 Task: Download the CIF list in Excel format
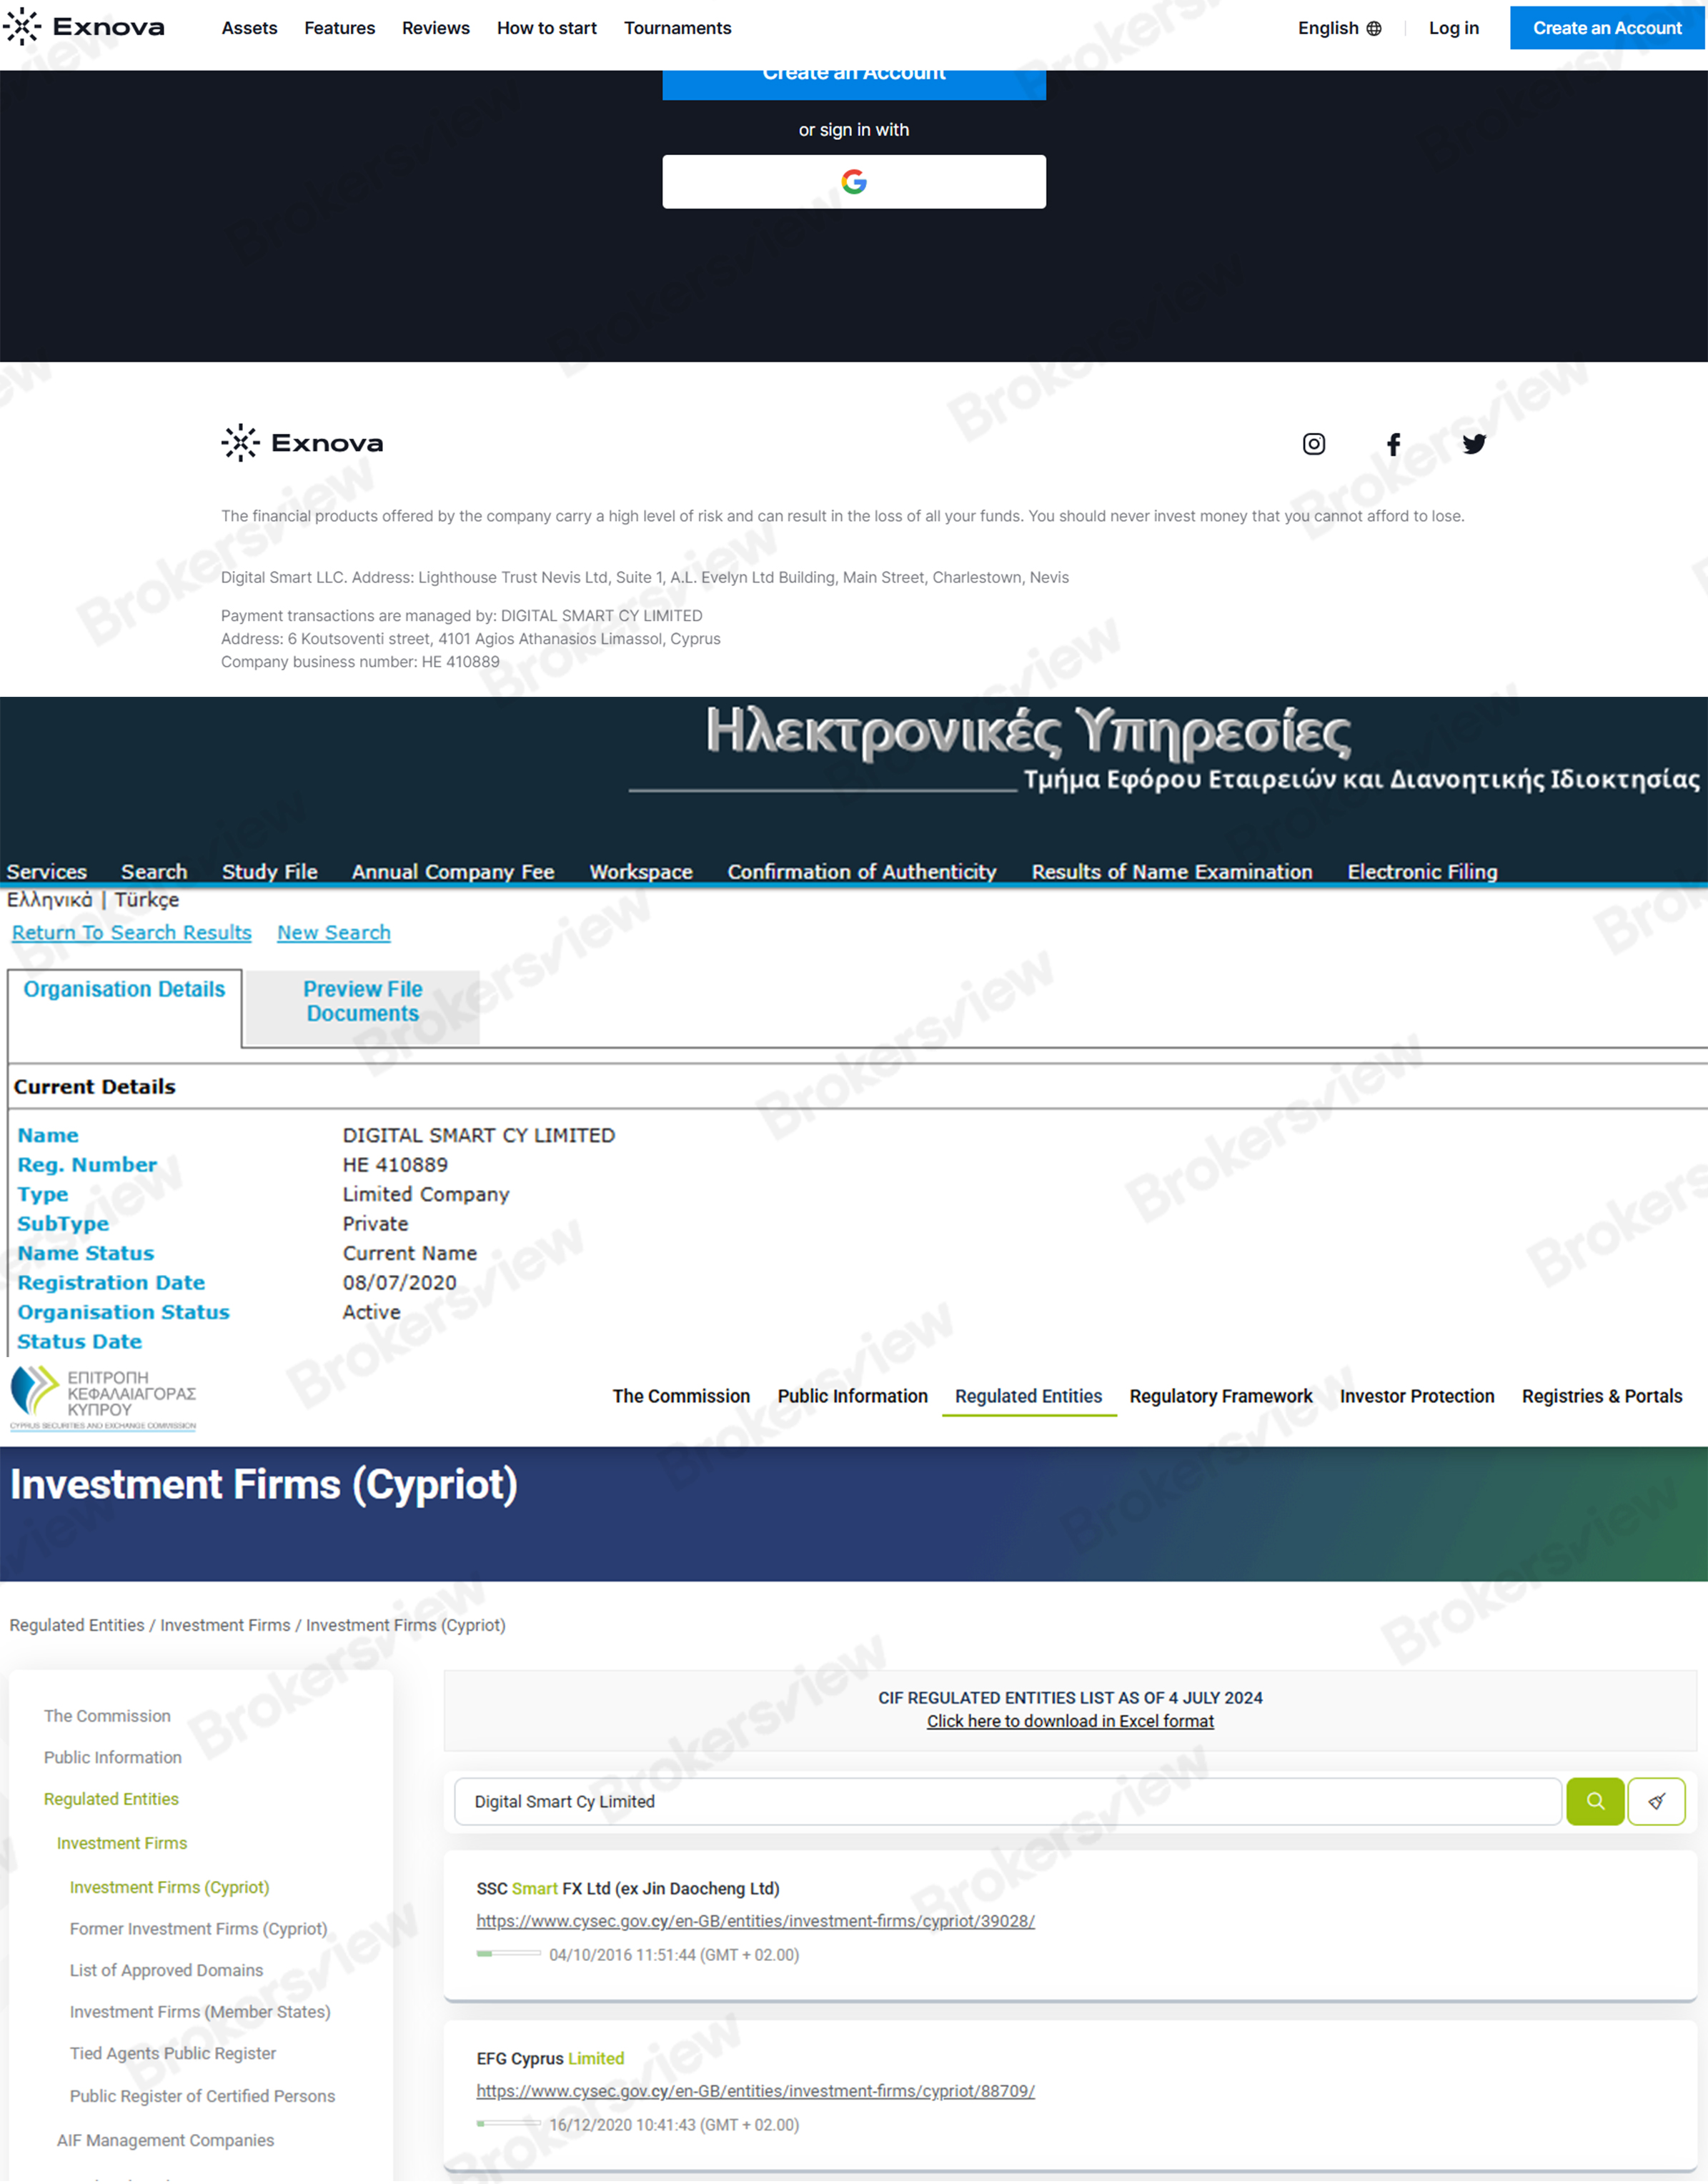click(1069, 1721)
